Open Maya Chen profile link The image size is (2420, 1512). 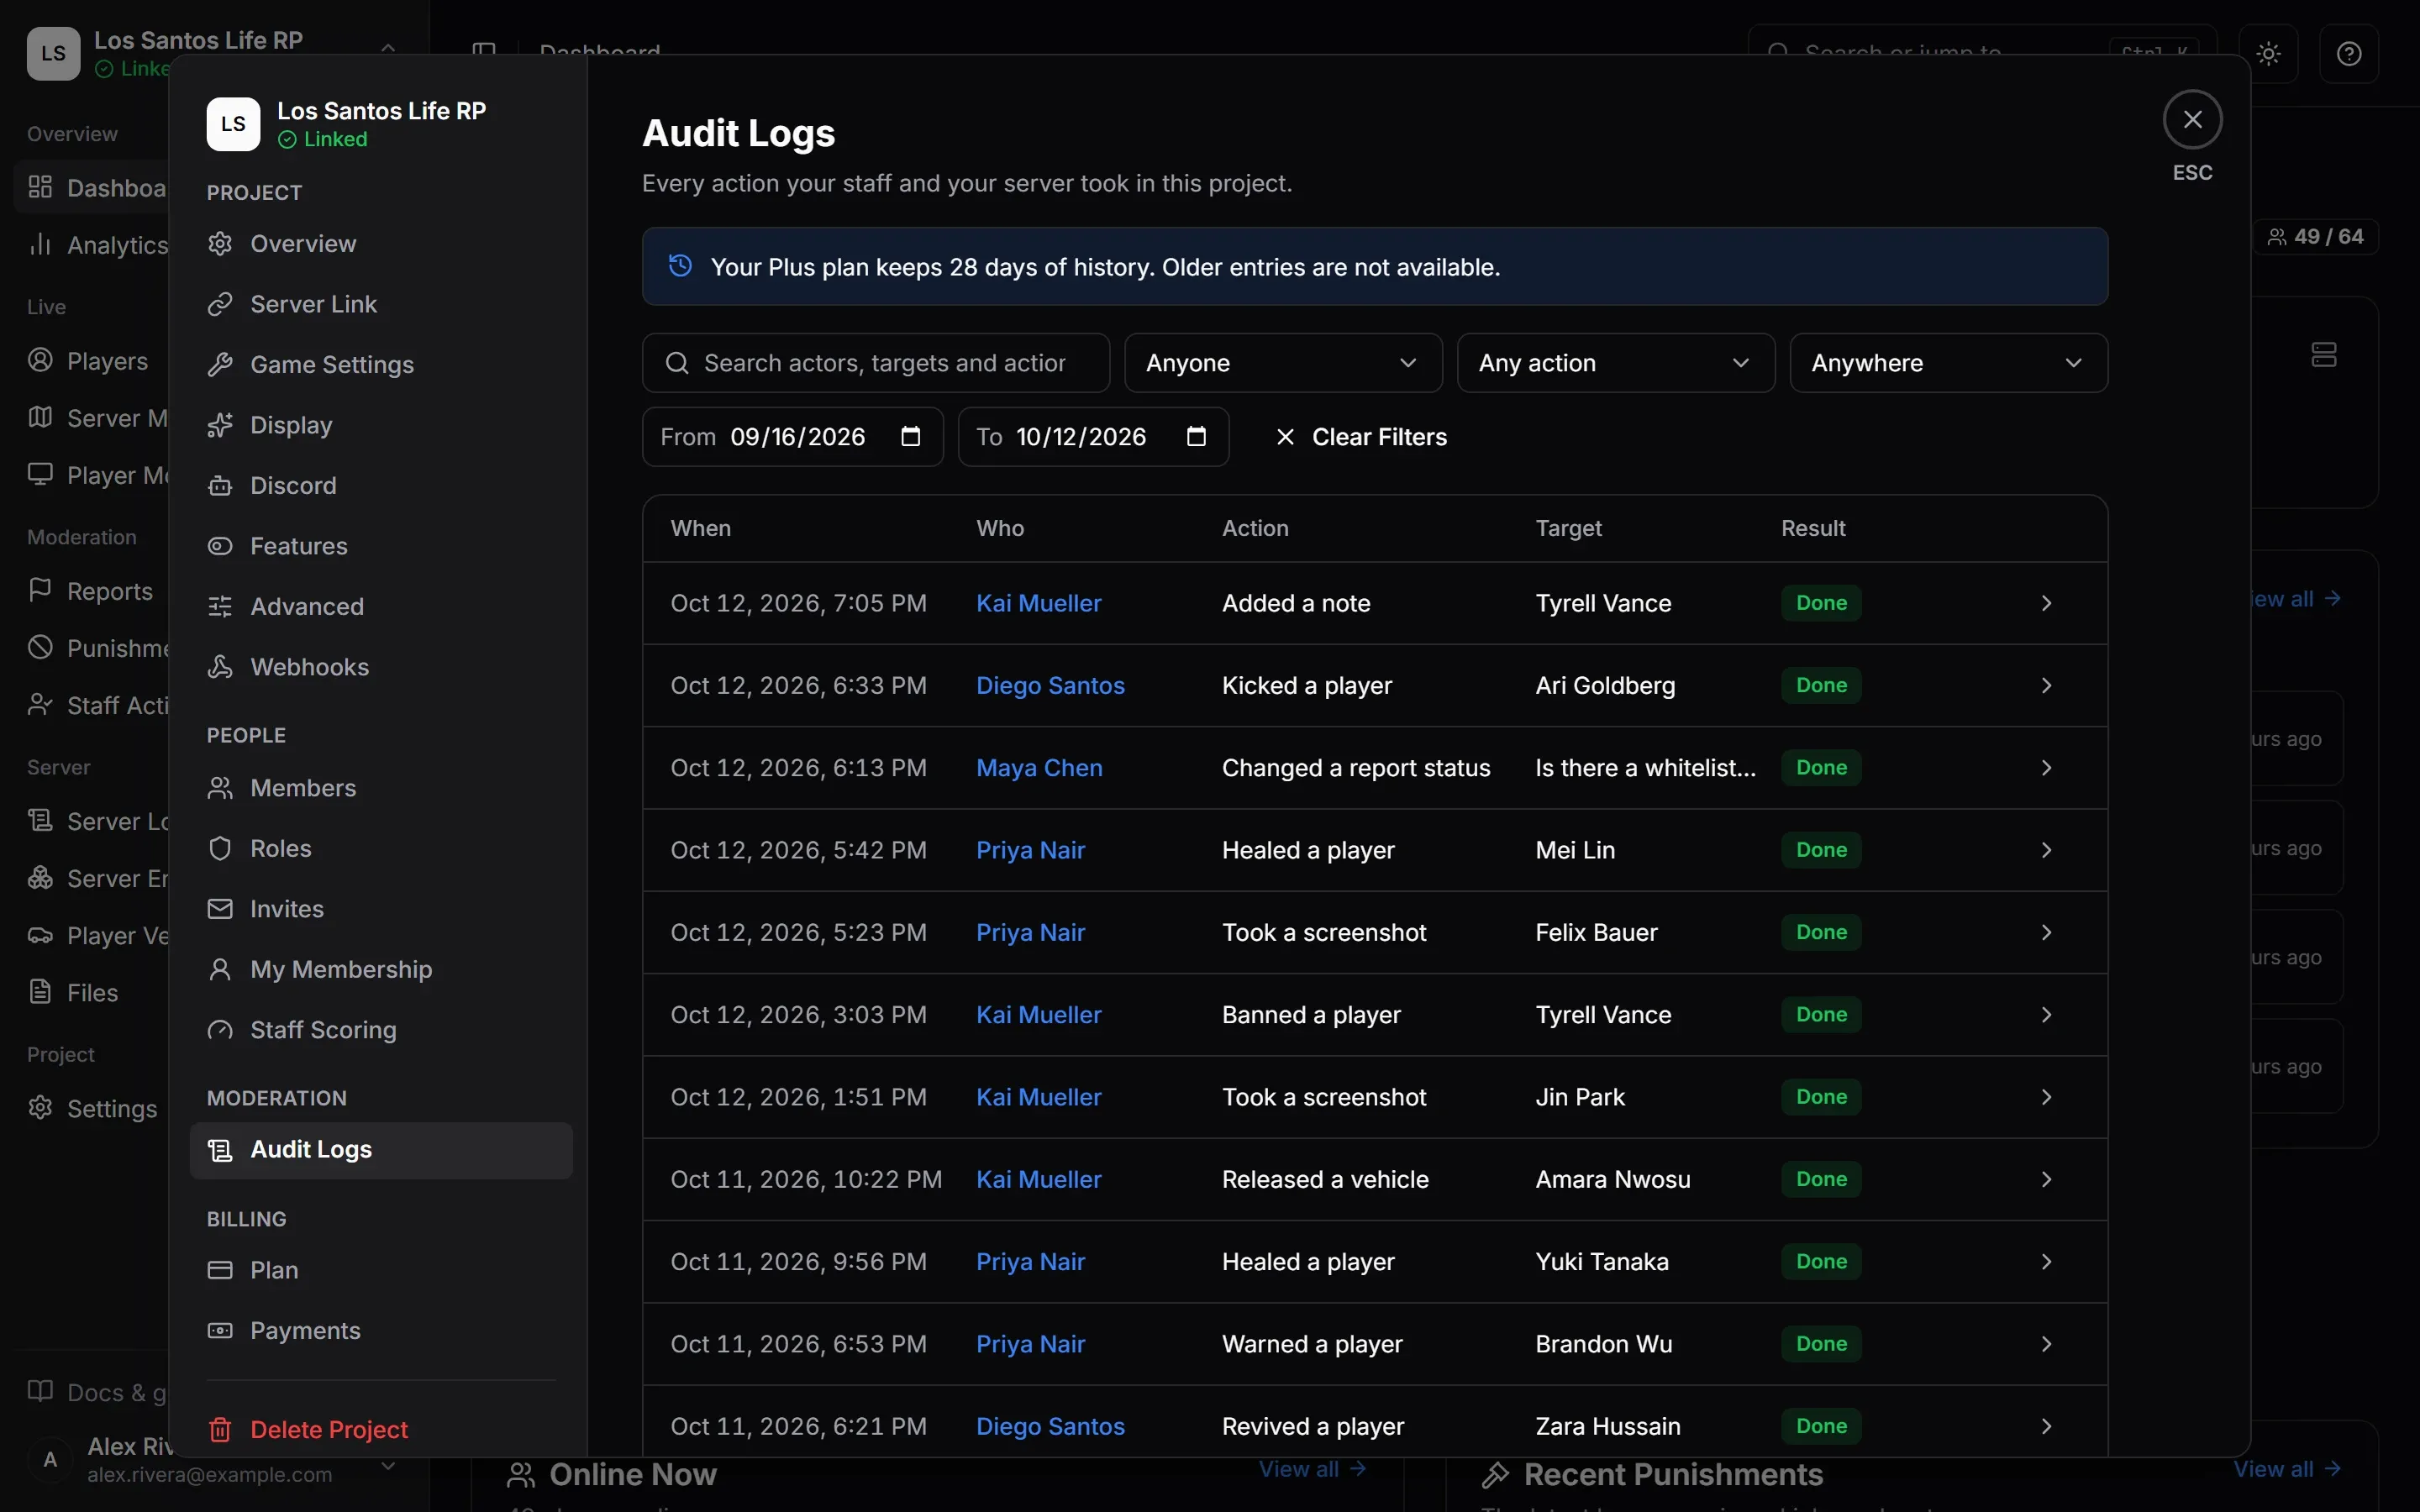tap(1039, 768)
